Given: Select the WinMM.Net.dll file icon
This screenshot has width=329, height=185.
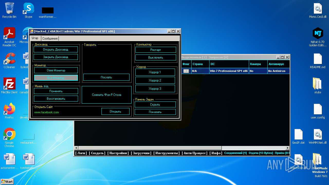Looking at the screenshot, I should (318, 136).
